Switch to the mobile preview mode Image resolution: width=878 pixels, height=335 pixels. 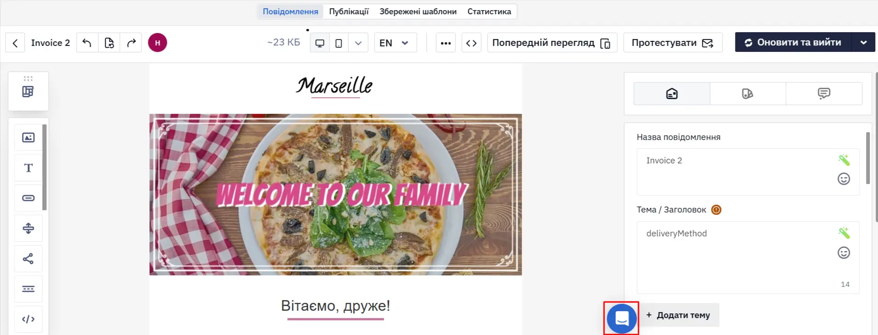(x=339, y=43)
